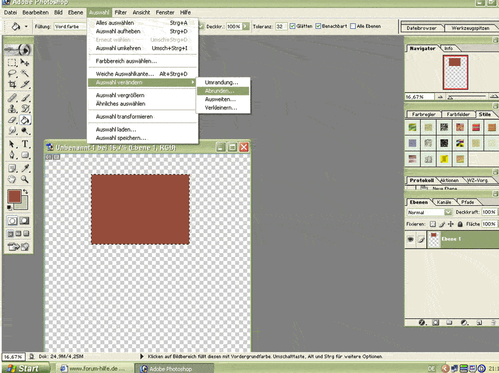The height and width of the screenshot is (373, 499).
Task: Expand the Deckkr. opacity arrow in options bar
Action: coord(246,26)
